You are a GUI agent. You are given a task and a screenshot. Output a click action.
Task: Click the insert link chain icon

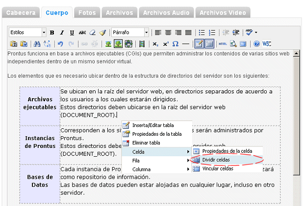pos(84,44)
